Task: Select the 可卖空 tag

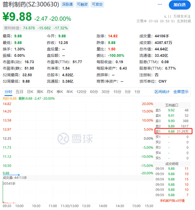Action: point(97,5)
